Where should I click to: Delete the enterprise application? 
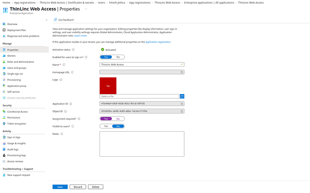point(96,187)
